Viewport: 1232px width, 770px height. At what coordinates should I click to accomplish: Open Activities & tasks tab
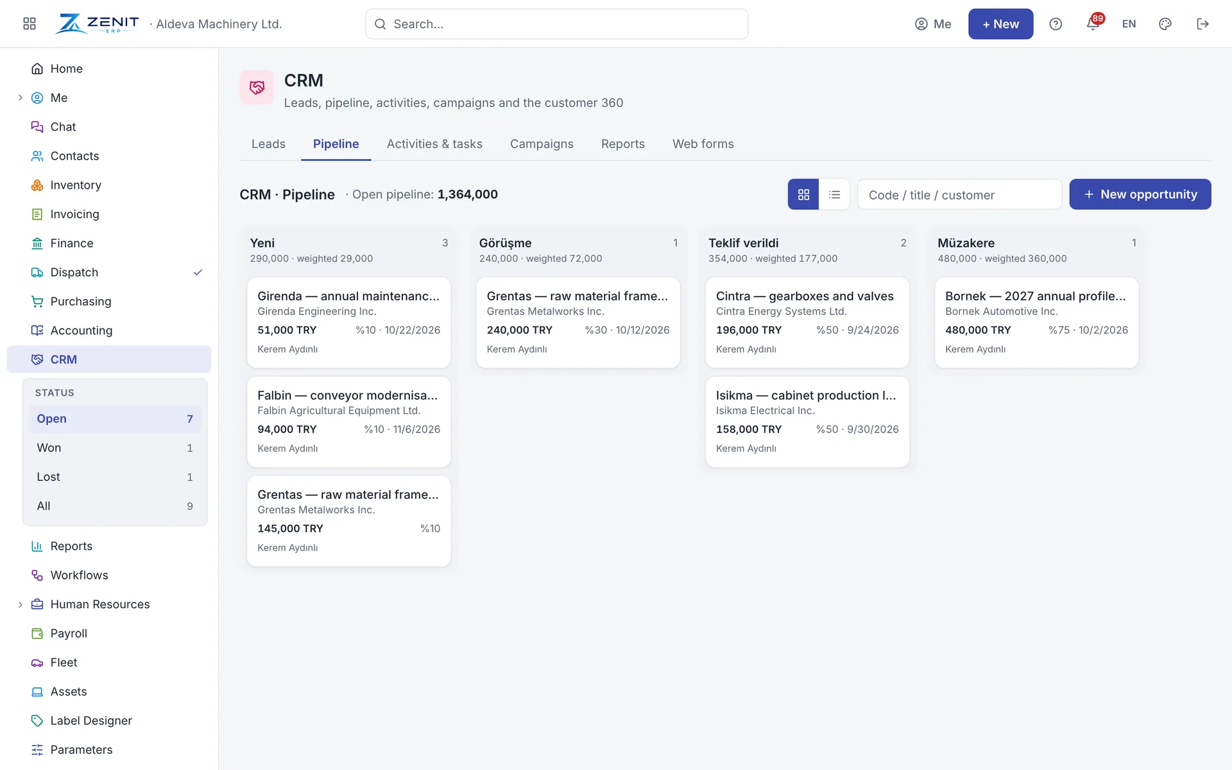(x=434, y=144)
